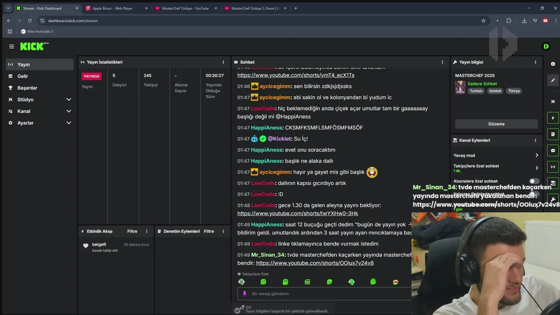Click follower beigeft in Etkinlik Akışı

[99, 245]
